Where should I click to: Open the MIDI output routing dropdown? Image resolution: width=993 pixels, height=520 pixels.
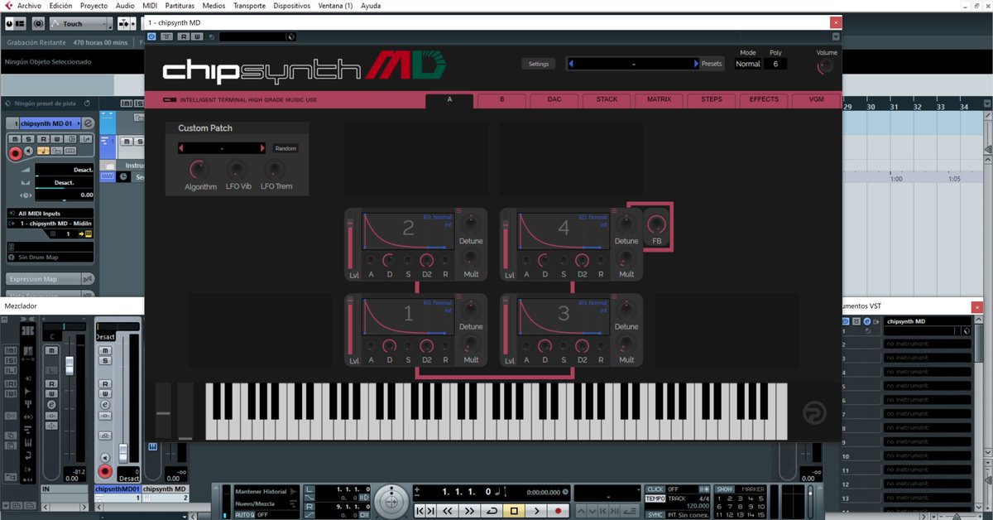tap(50, 224)
